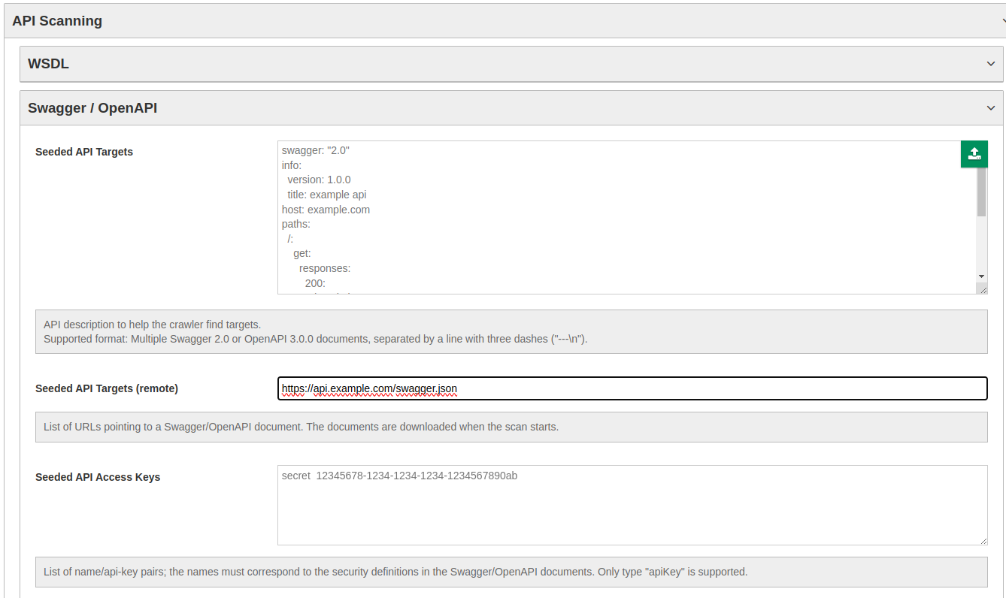Click the API Scanning header
The width and height of the screenshot is (1006, 598).
pos(56,20)
